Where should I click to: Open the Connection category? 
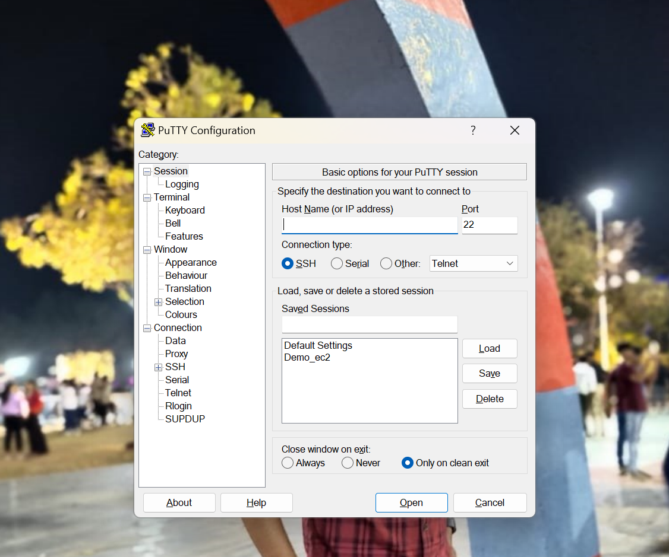178,328
